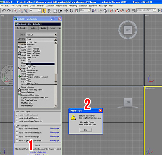Toggle the Spinner Snap icon
The image size is (162, 155).
coord(128,11)
